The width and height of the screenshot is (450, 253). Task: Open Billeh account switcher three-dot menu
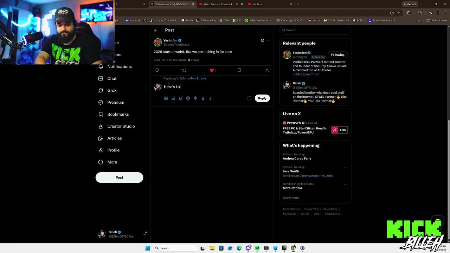click(x=144, y=234)
